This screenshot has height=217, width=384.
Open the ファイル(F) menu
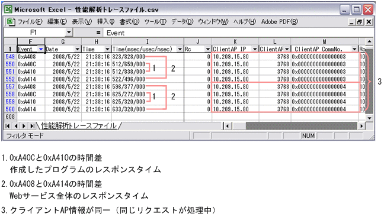[x=30, y=22]
